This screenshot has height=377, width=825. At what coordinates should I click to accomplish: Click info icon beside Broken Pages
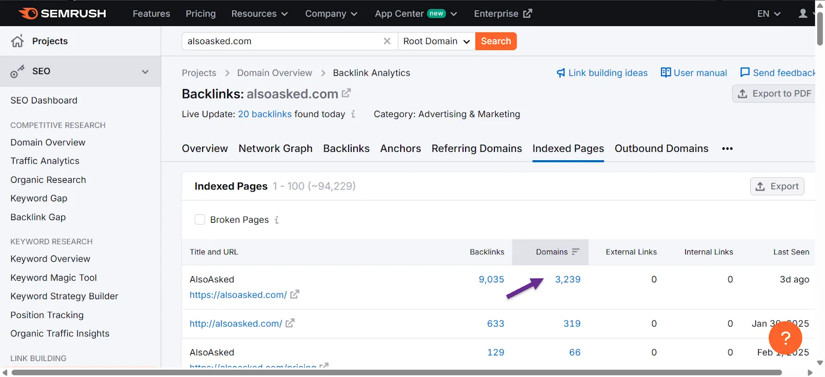tap(277, 220)
